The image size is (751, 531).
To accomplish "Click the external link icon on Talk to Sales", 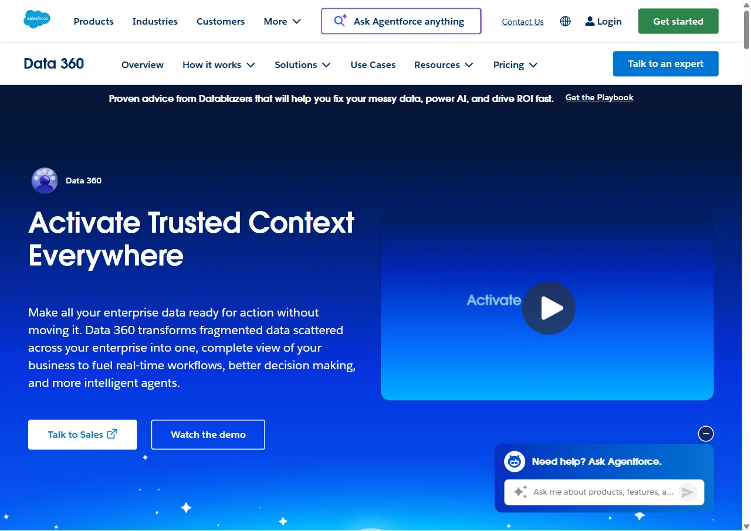I will click(111, 434).
